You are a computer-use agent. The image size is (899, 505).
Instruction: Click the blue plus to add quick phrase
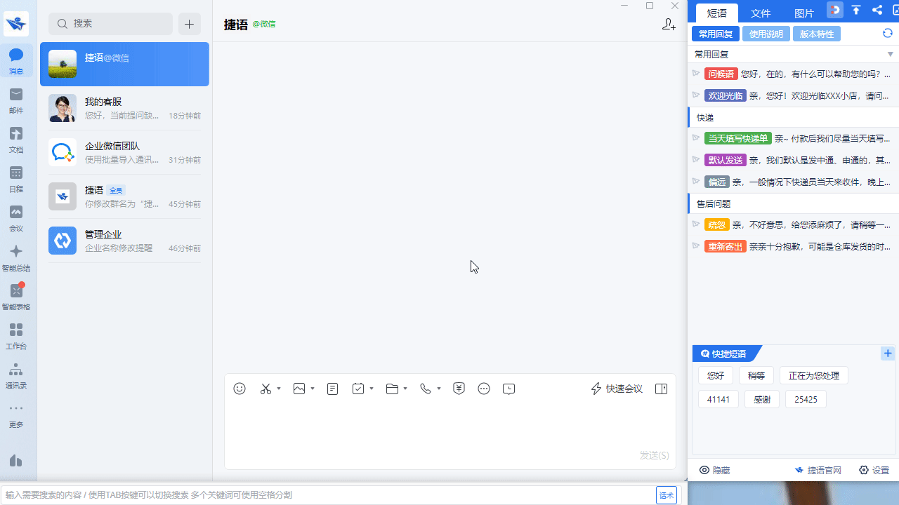pyautogui.click(x=888, y=353)
